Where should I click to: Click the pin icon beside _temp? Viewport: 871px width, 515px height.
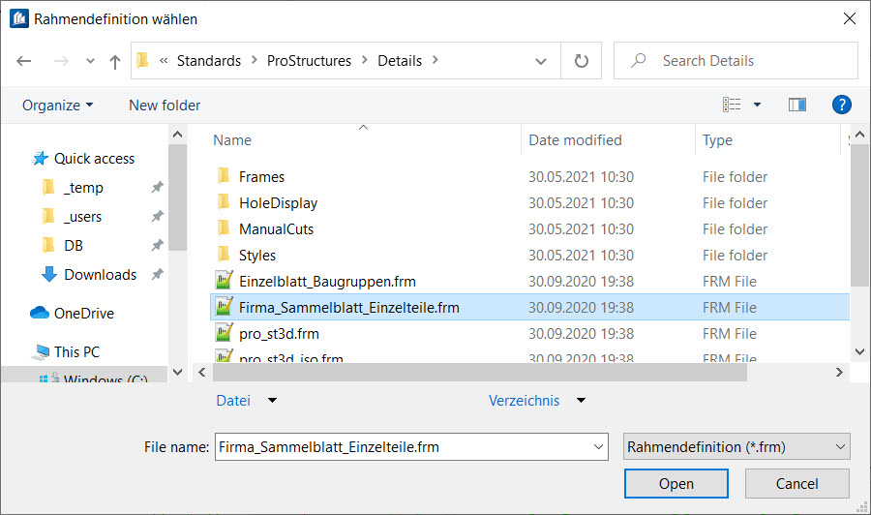[x=157, y=187]
